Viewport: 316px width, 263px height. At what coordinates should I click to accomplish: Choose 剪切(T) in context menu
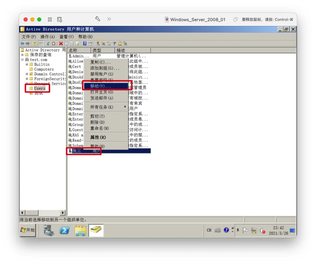point(106,116)
